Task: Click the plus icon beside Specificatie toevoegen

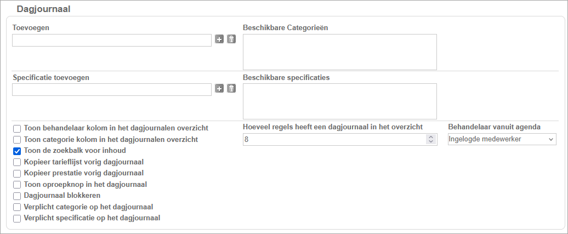Action: pyautogui.click(x=219, y=89)
